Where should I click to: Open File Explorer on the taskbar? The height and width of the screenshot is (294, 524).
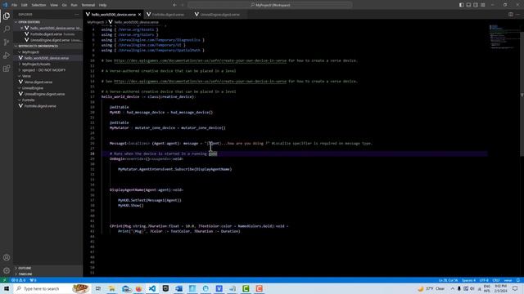[x=111, y=288]
